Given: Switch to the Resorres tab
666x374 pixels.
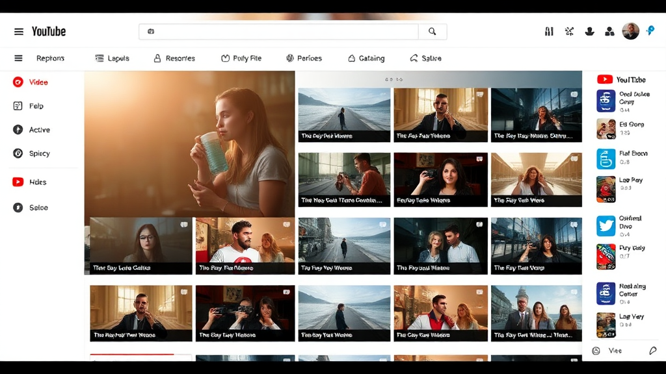Looking at the screenshot, I should (174, 58).
